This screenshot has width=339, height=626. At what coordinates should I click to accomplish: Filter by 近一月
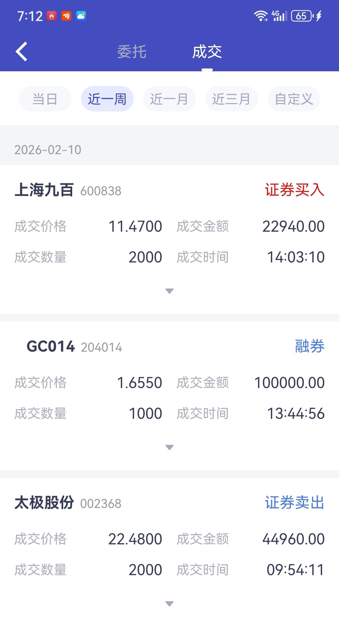[169, 99]
